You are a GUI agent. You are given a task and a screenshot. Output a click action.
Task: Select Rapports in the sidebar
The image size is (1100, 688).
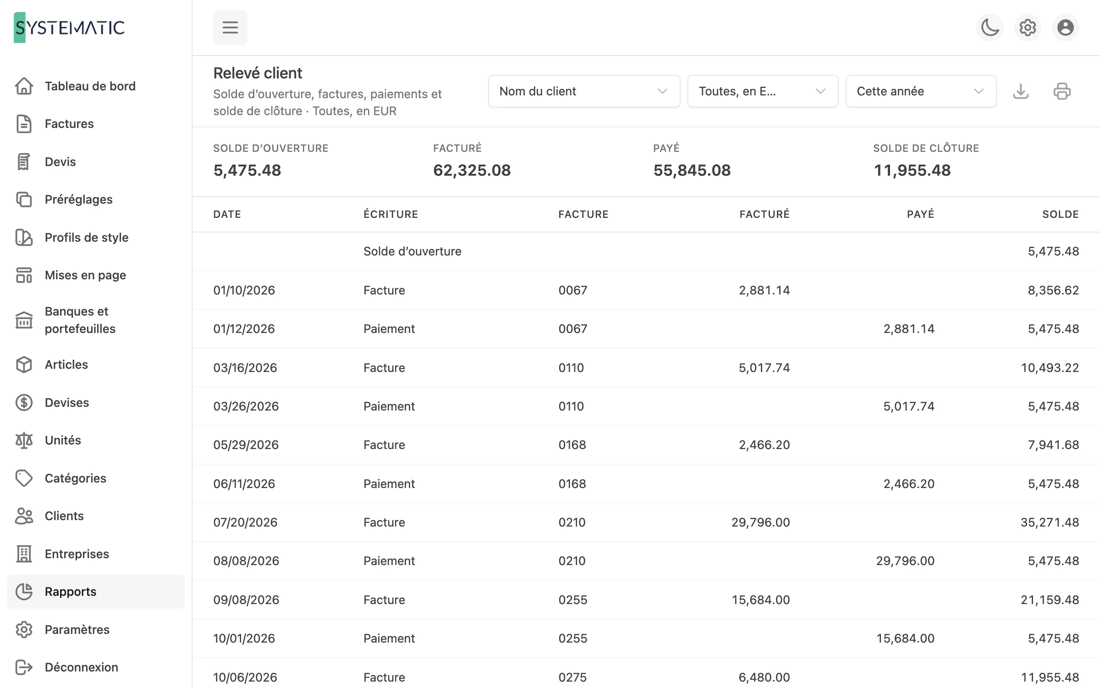click(x=96, y=592)
